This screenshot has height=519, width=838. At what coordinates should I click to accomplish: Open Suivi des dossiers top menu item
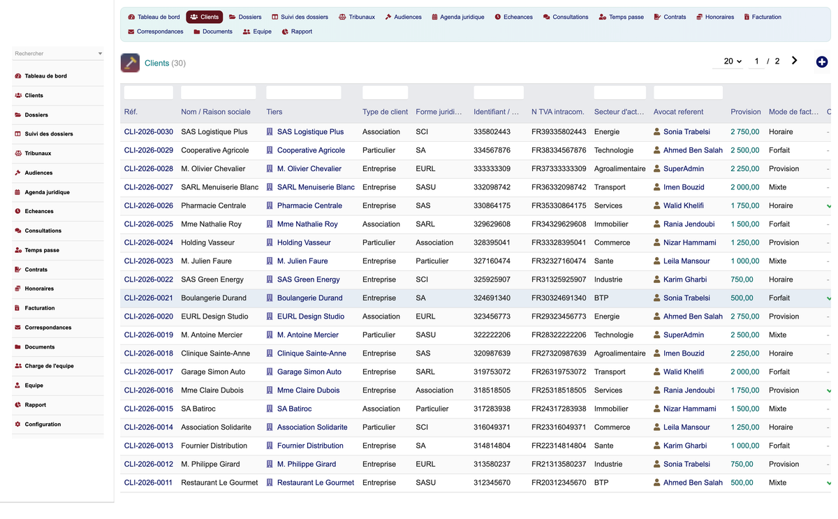coord(300,17)
